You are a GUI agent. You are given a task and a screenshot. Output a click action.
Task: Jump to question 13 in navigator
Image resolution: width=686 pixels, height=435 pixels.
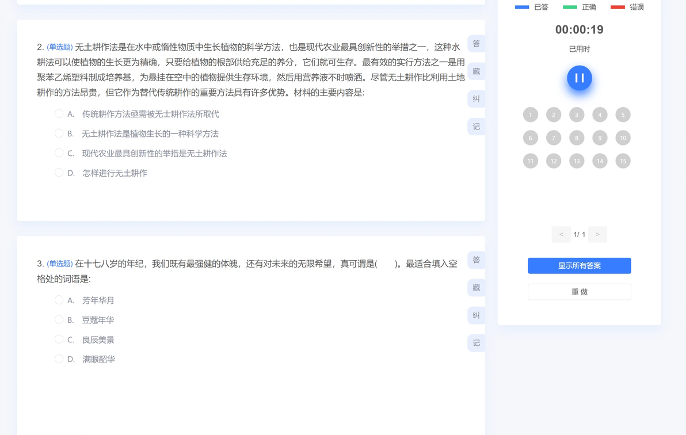pyautogui.click(x=577, y=161)
